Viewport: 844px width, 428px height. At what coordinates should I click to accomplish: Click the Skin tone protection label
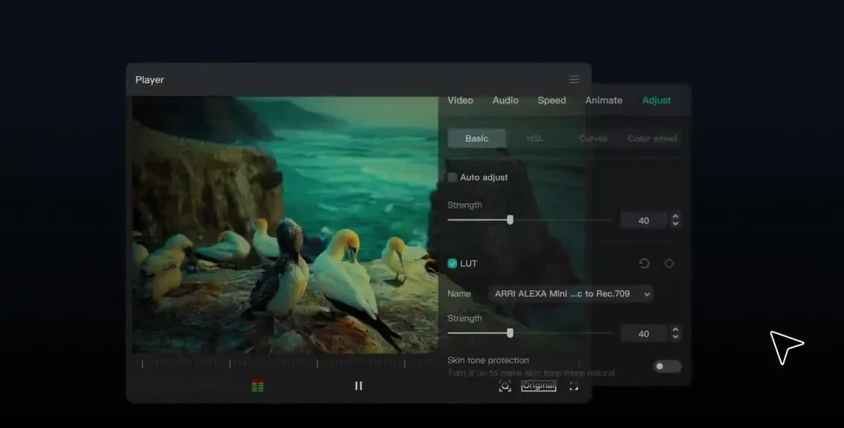click(x=488, y=360)
